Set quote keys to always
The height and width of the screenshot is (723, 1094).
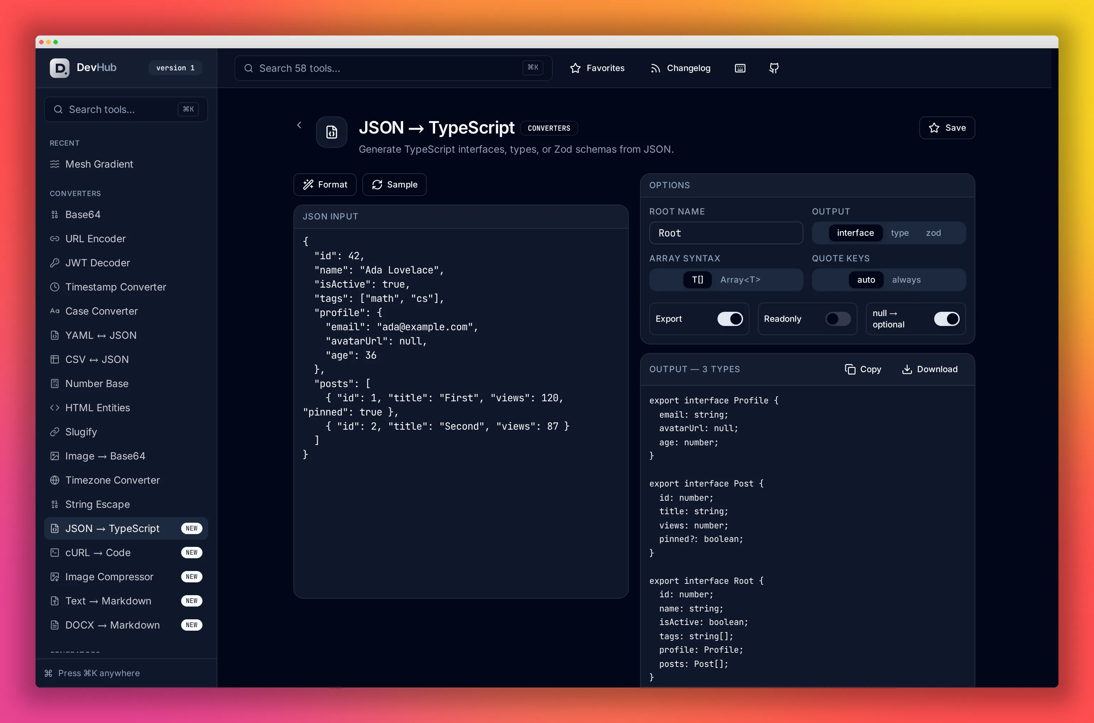point(906,279)
